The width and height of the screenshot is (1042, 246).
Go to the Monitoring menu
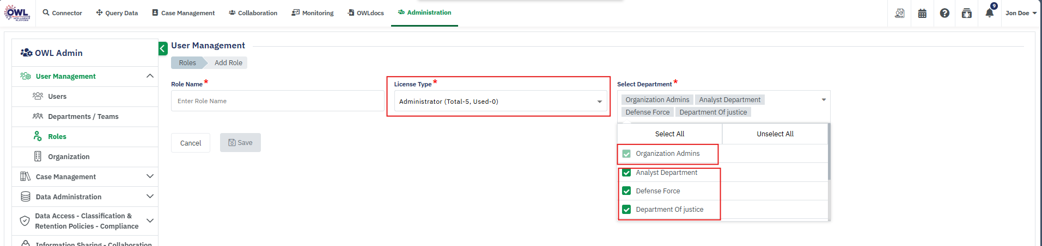[313, 13]
